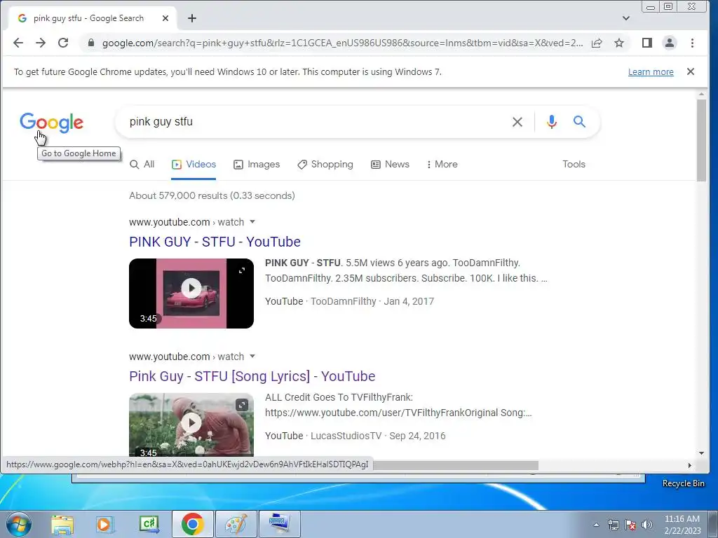
Task: Click LucasStudiosTV channel name text
Action: pos(346,436)
